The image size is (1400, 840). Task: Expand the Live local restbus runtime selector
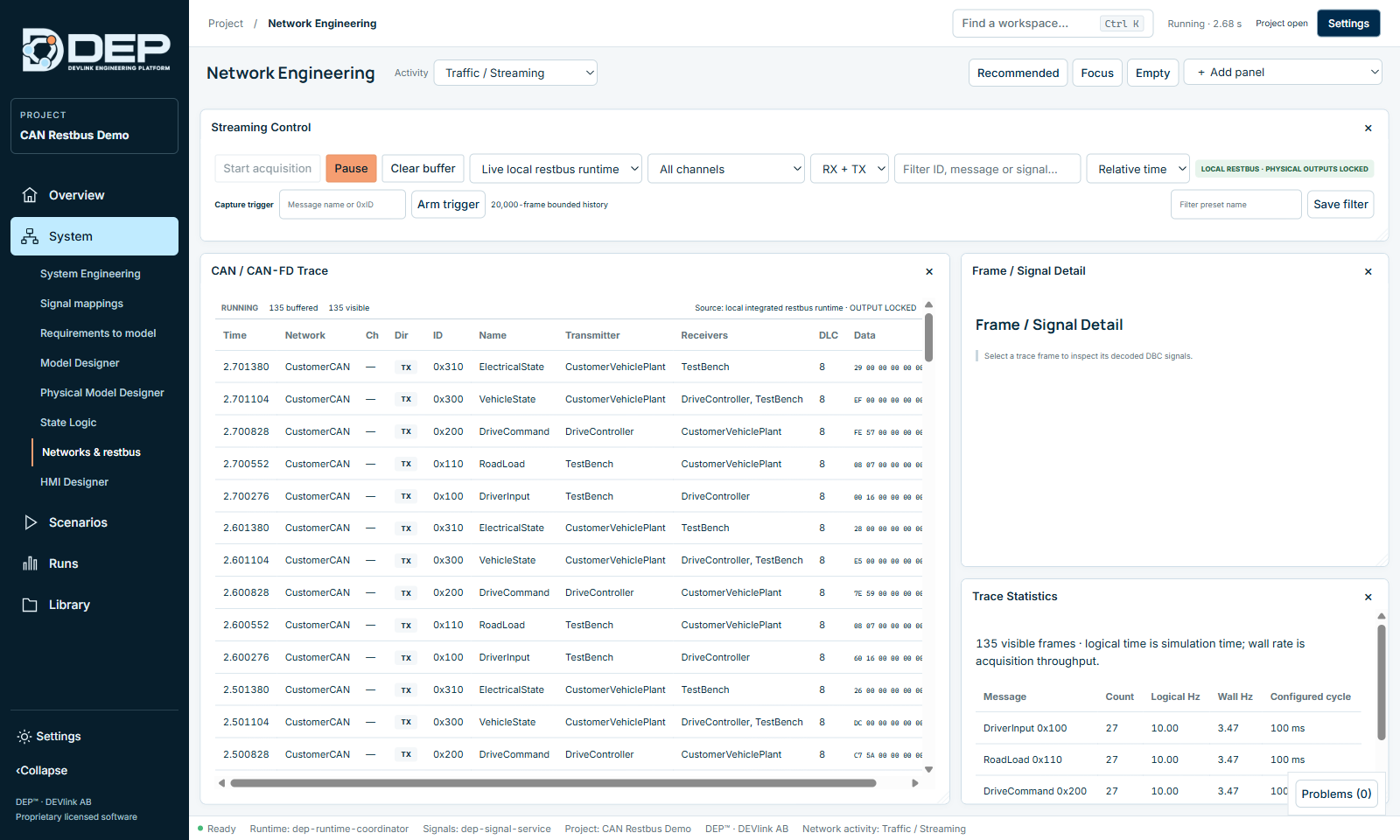(x=556, y=169)
